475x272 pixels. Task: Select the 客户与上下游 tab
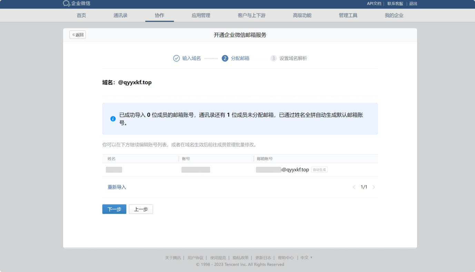pos(251,15)
